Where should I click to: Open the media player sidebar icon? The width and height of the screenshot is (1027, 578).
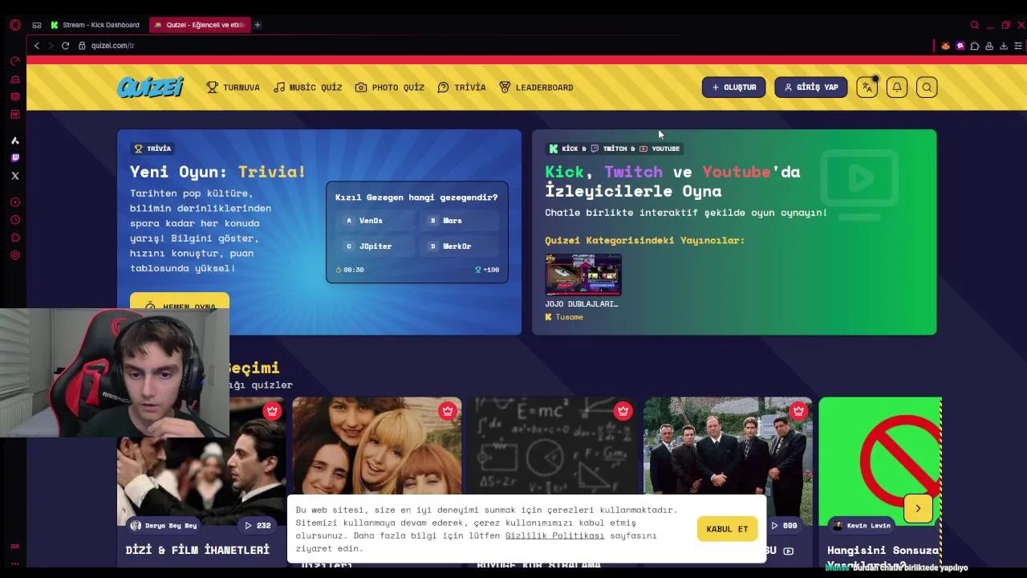click(x=14, y=202)
